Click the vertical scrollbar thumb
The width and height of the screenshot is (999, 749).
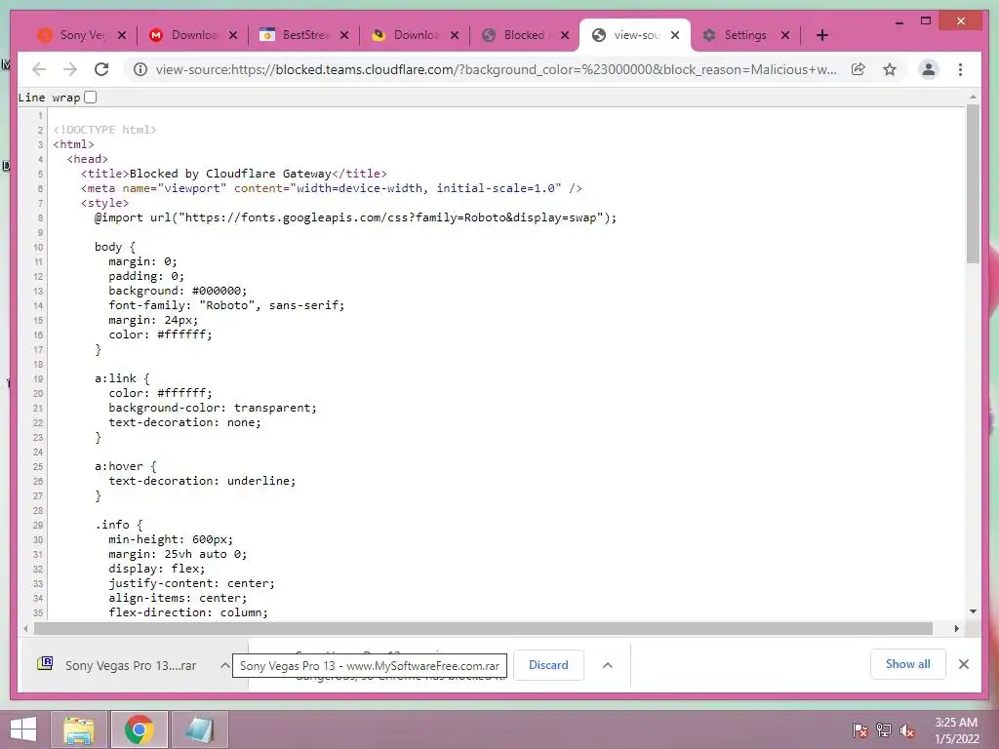click(x=973, y=184)
